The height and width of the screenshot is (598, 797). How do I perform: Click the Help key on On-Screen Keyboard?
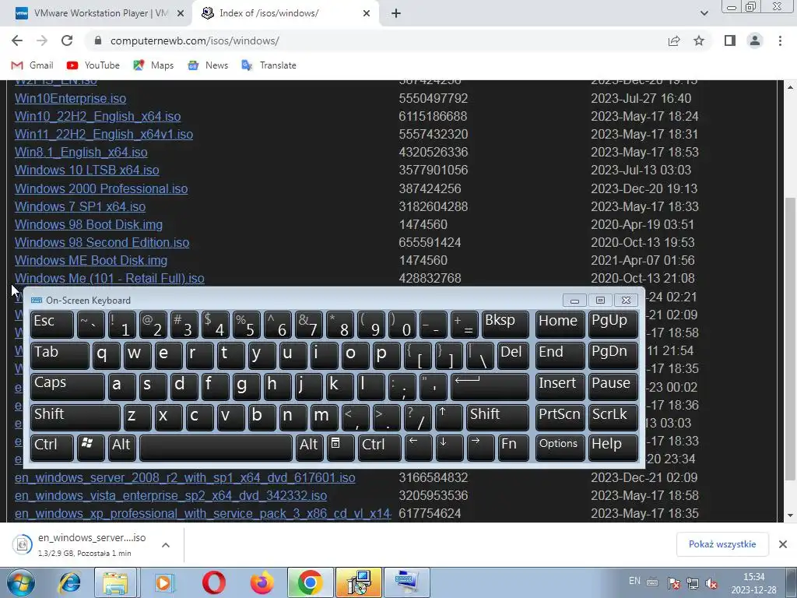point(613,448)
